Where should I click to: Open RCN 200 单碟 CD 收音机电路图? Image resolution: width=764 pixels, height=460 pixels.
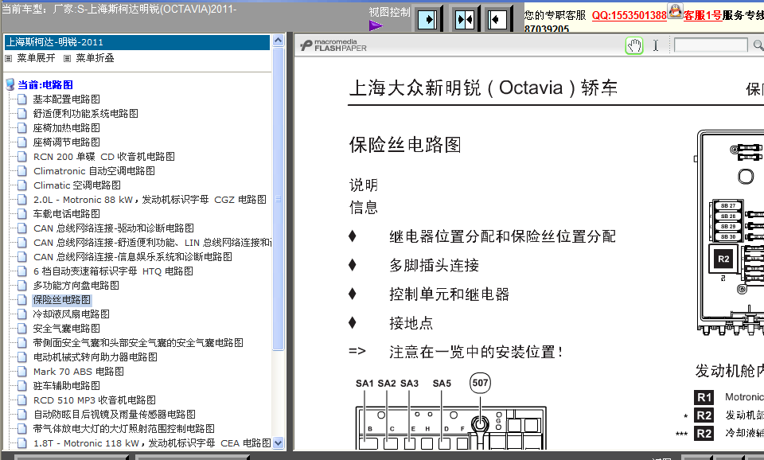click(x=103, y=157)
